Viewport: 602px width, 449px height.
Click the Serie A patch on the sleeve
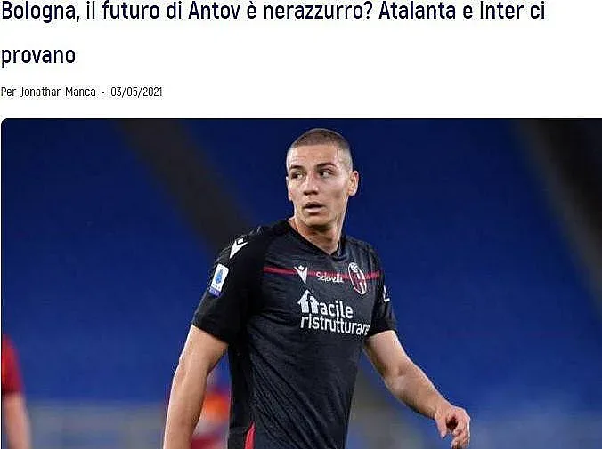pyautogui.click(x=219, y=280)
